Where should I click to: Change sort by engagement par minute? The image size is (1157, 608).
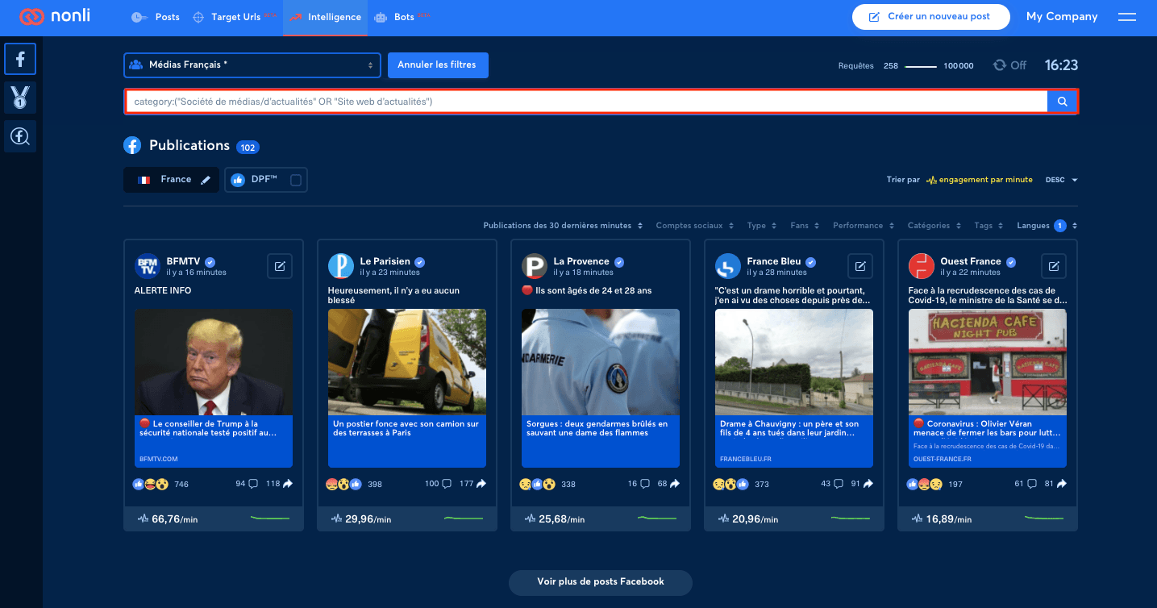tap(980, 180)
